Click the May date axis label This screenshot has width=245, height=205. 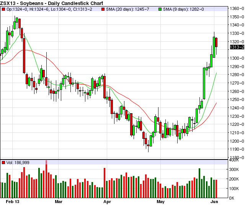coord(161,202)
